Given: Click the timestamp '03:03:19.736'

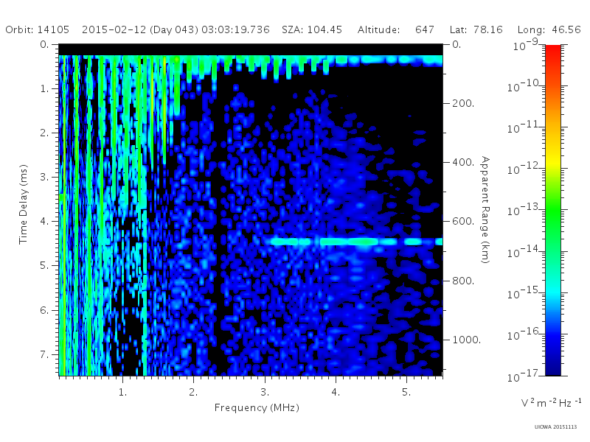Looking at the screenshot, I should coord(235,29).
